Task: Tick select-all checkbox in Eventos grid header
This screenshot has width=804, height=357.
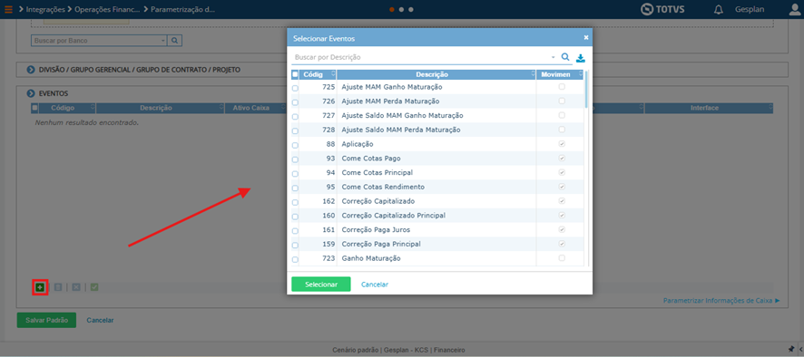Action: coord(34,108)
